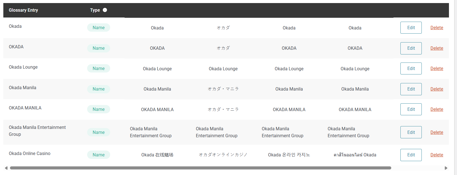The width and height of the screenshot is (457, 175).
Task: Edit the OKADA MANILA uppercase entry
Action: pos(411,109)
